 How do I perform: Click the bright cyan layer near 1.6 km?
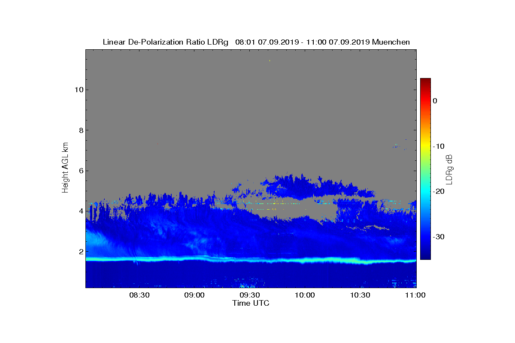click(251, 260)
